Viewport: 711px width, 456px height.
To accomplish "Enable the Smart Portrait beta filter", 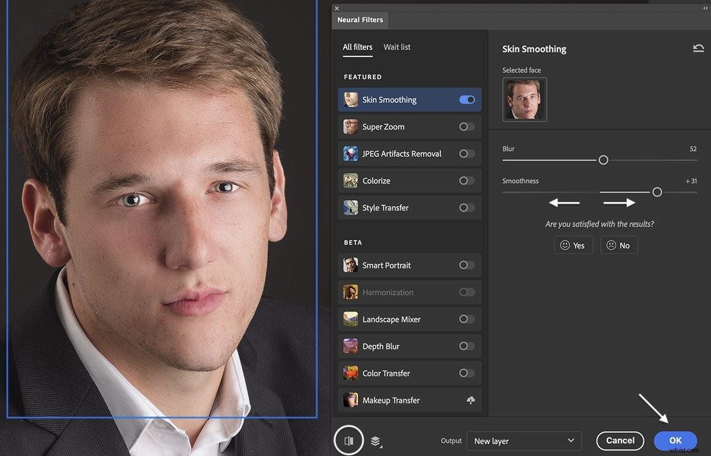I will [466, 265].
